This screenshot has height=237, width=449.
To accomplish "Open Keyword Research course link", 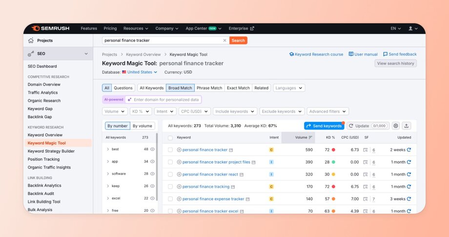I will pyautogui.click(x=316, y=54).
